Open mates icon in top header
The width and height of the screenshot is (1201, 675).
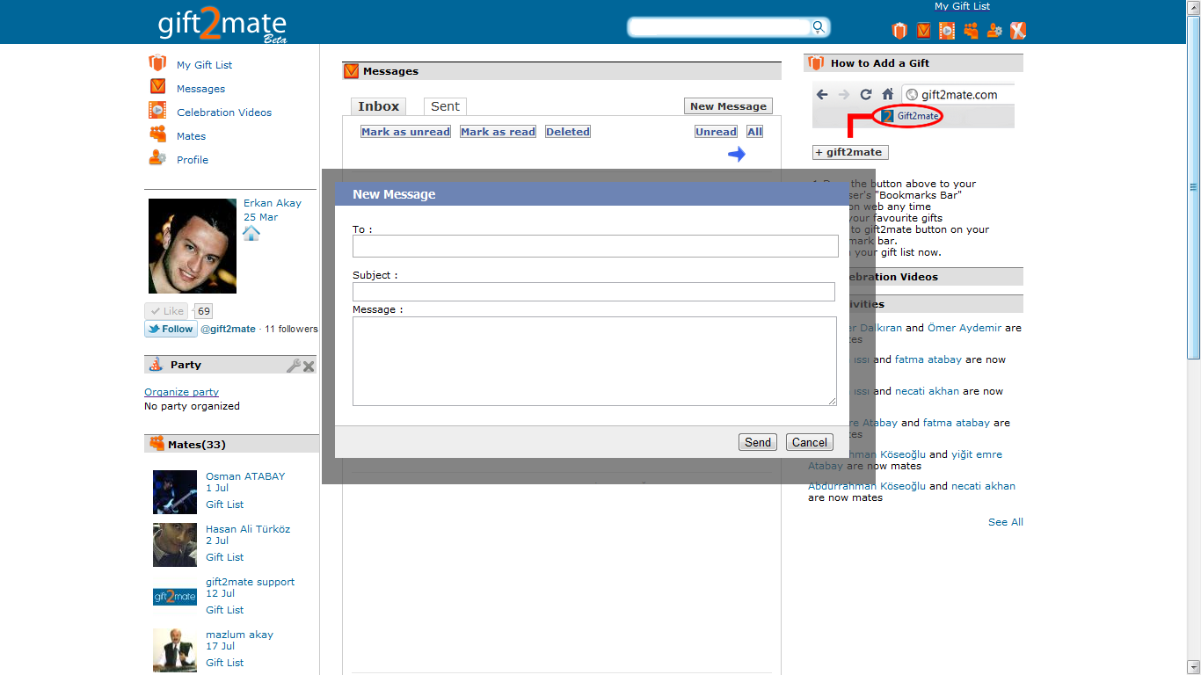[971, 31]
